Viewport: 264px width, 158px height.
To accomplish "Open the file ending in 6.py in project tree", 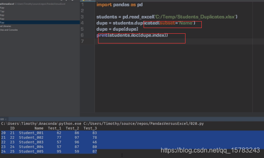I will point(2,8).
